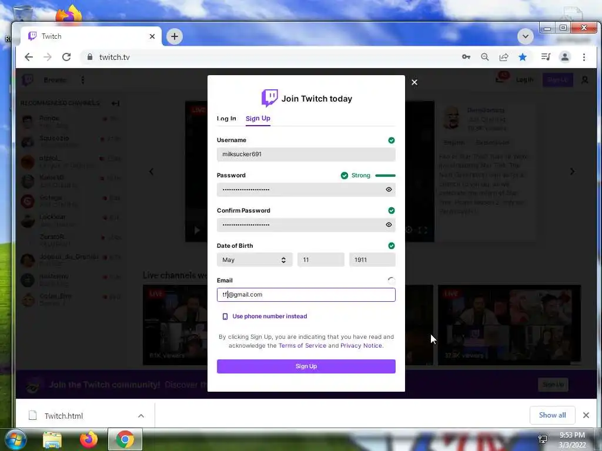Click the Sign Up button in Twitch header
The height and width of the screenshot is (451, 602).
557,80
